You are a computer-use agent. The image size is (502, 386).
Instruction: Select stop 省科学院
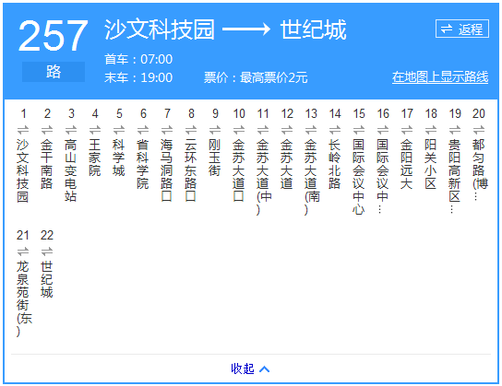pyautogui.click(x=143, y=164)
